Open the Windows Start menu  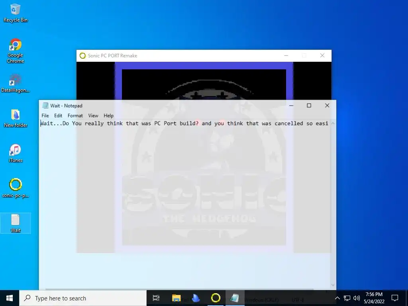tap(10, 298)
